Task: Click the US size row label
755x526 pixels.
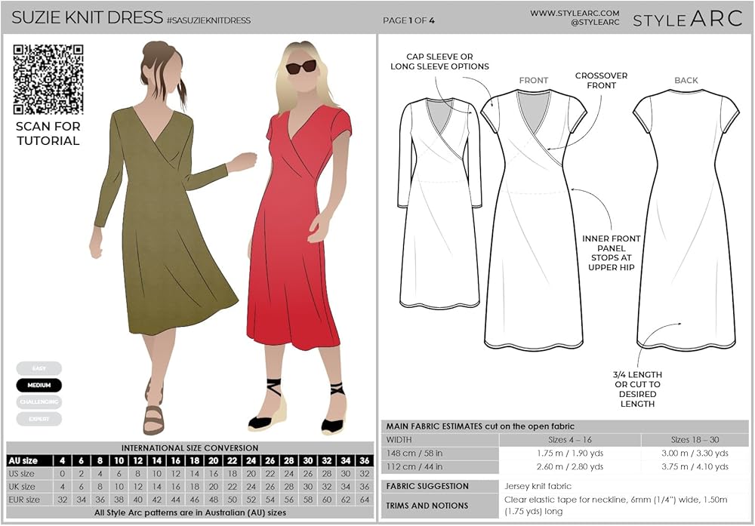Action: [x=21, y=473]
